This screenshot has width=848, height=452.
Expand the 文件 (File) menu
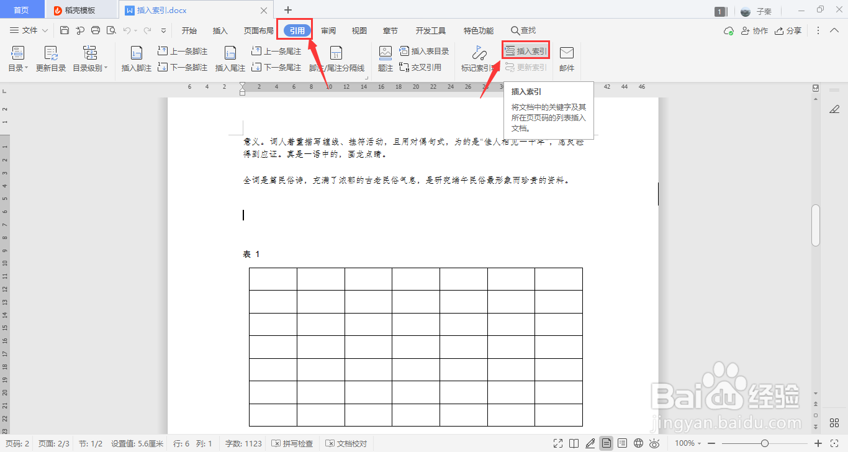[x=27, y=30]
